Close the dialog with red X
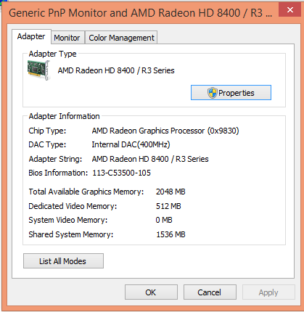 [x=289, y=10]
